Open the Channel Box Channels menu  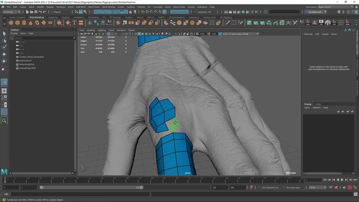point(308,34)
